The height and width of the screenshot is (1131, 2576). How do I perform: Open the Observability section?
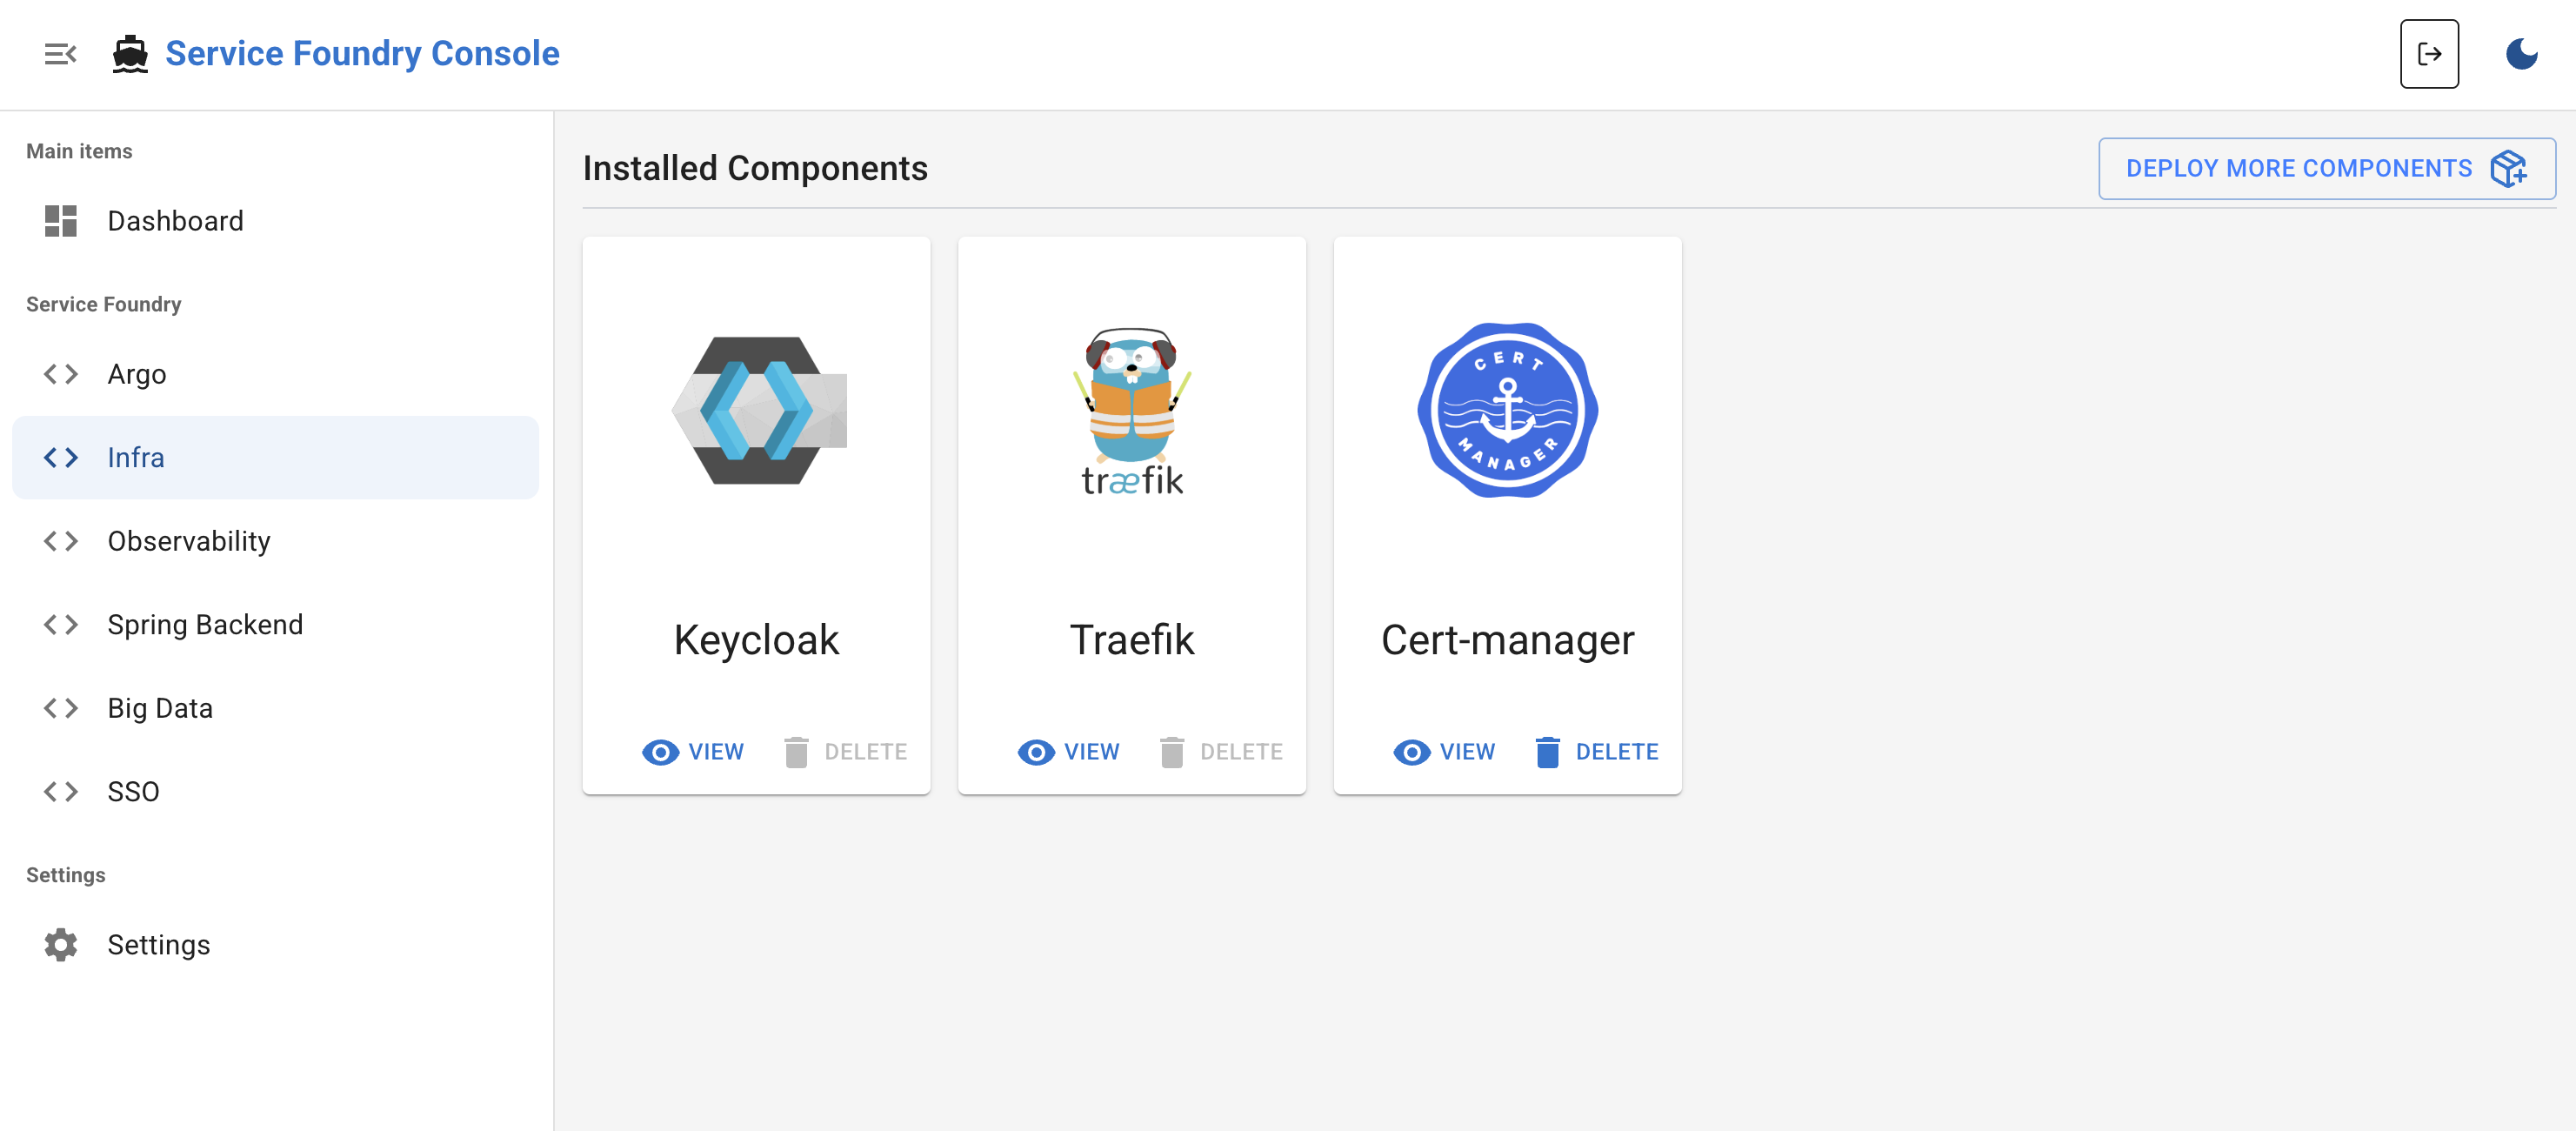click(275, 541)
